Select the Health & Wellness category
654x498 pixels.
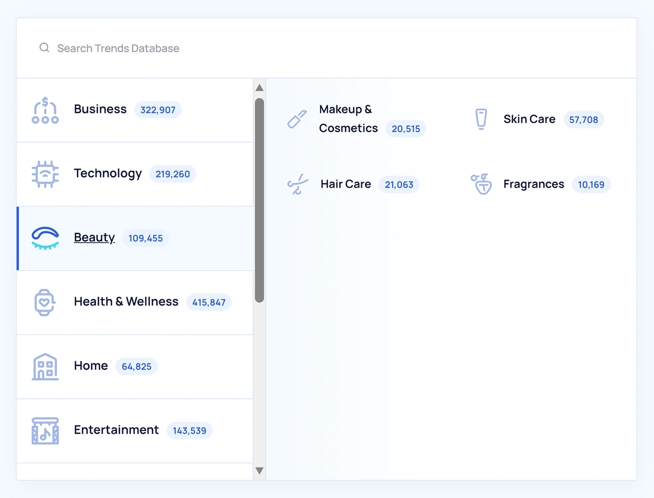click(135, 302)
